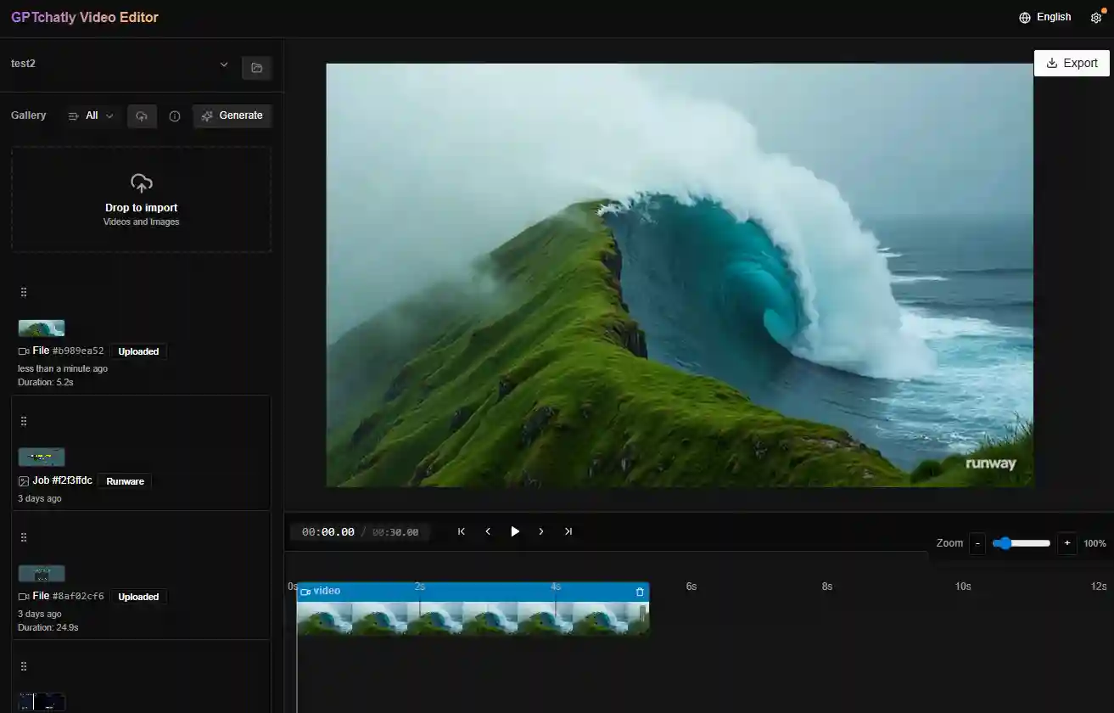Image resolution: width=1114 pixels, height=713 pixels.
Task: Delete the video clip using the trash icon
Action: [x=640, y=591]
